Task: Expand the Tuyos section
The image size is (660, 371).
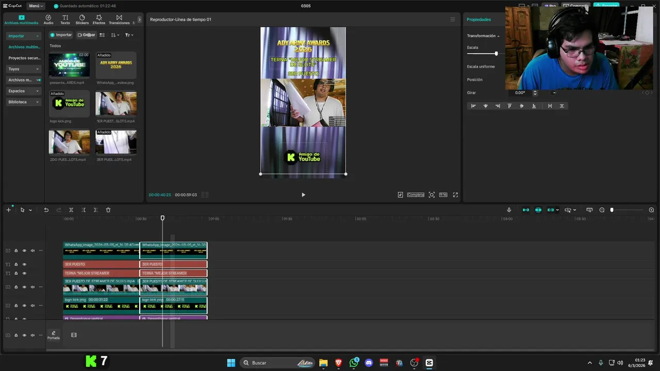Action: click(x=23, y=69)
